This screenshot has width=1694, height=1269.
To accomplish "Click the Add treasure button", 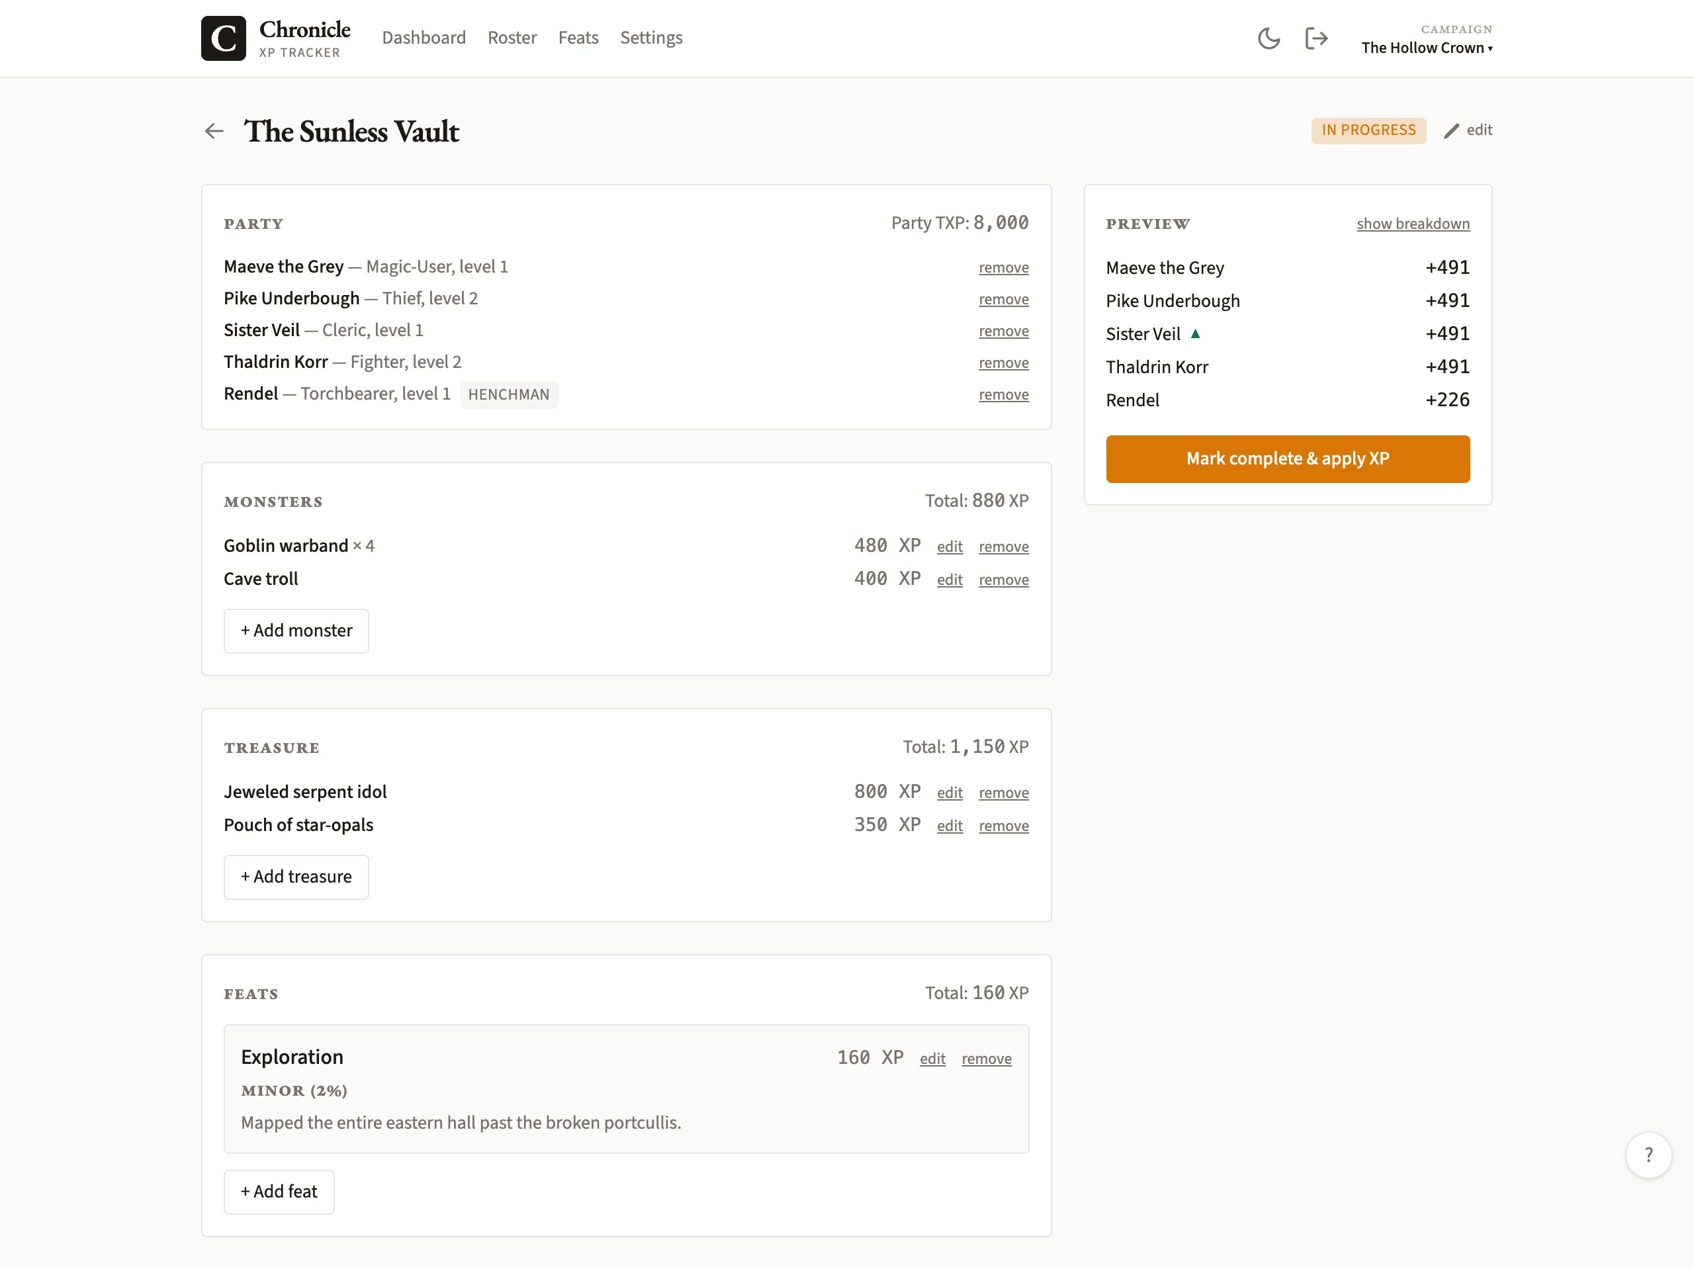I will [x=296, y=877].
